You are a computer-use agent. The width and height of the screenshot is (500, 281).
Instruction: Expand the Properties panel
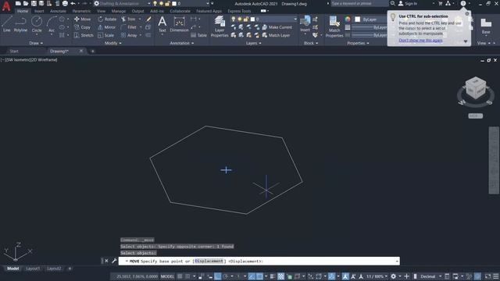(x=358, y=43)
